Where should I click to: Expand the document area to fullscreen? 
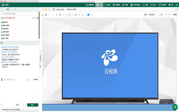click(x=177, y=9)
